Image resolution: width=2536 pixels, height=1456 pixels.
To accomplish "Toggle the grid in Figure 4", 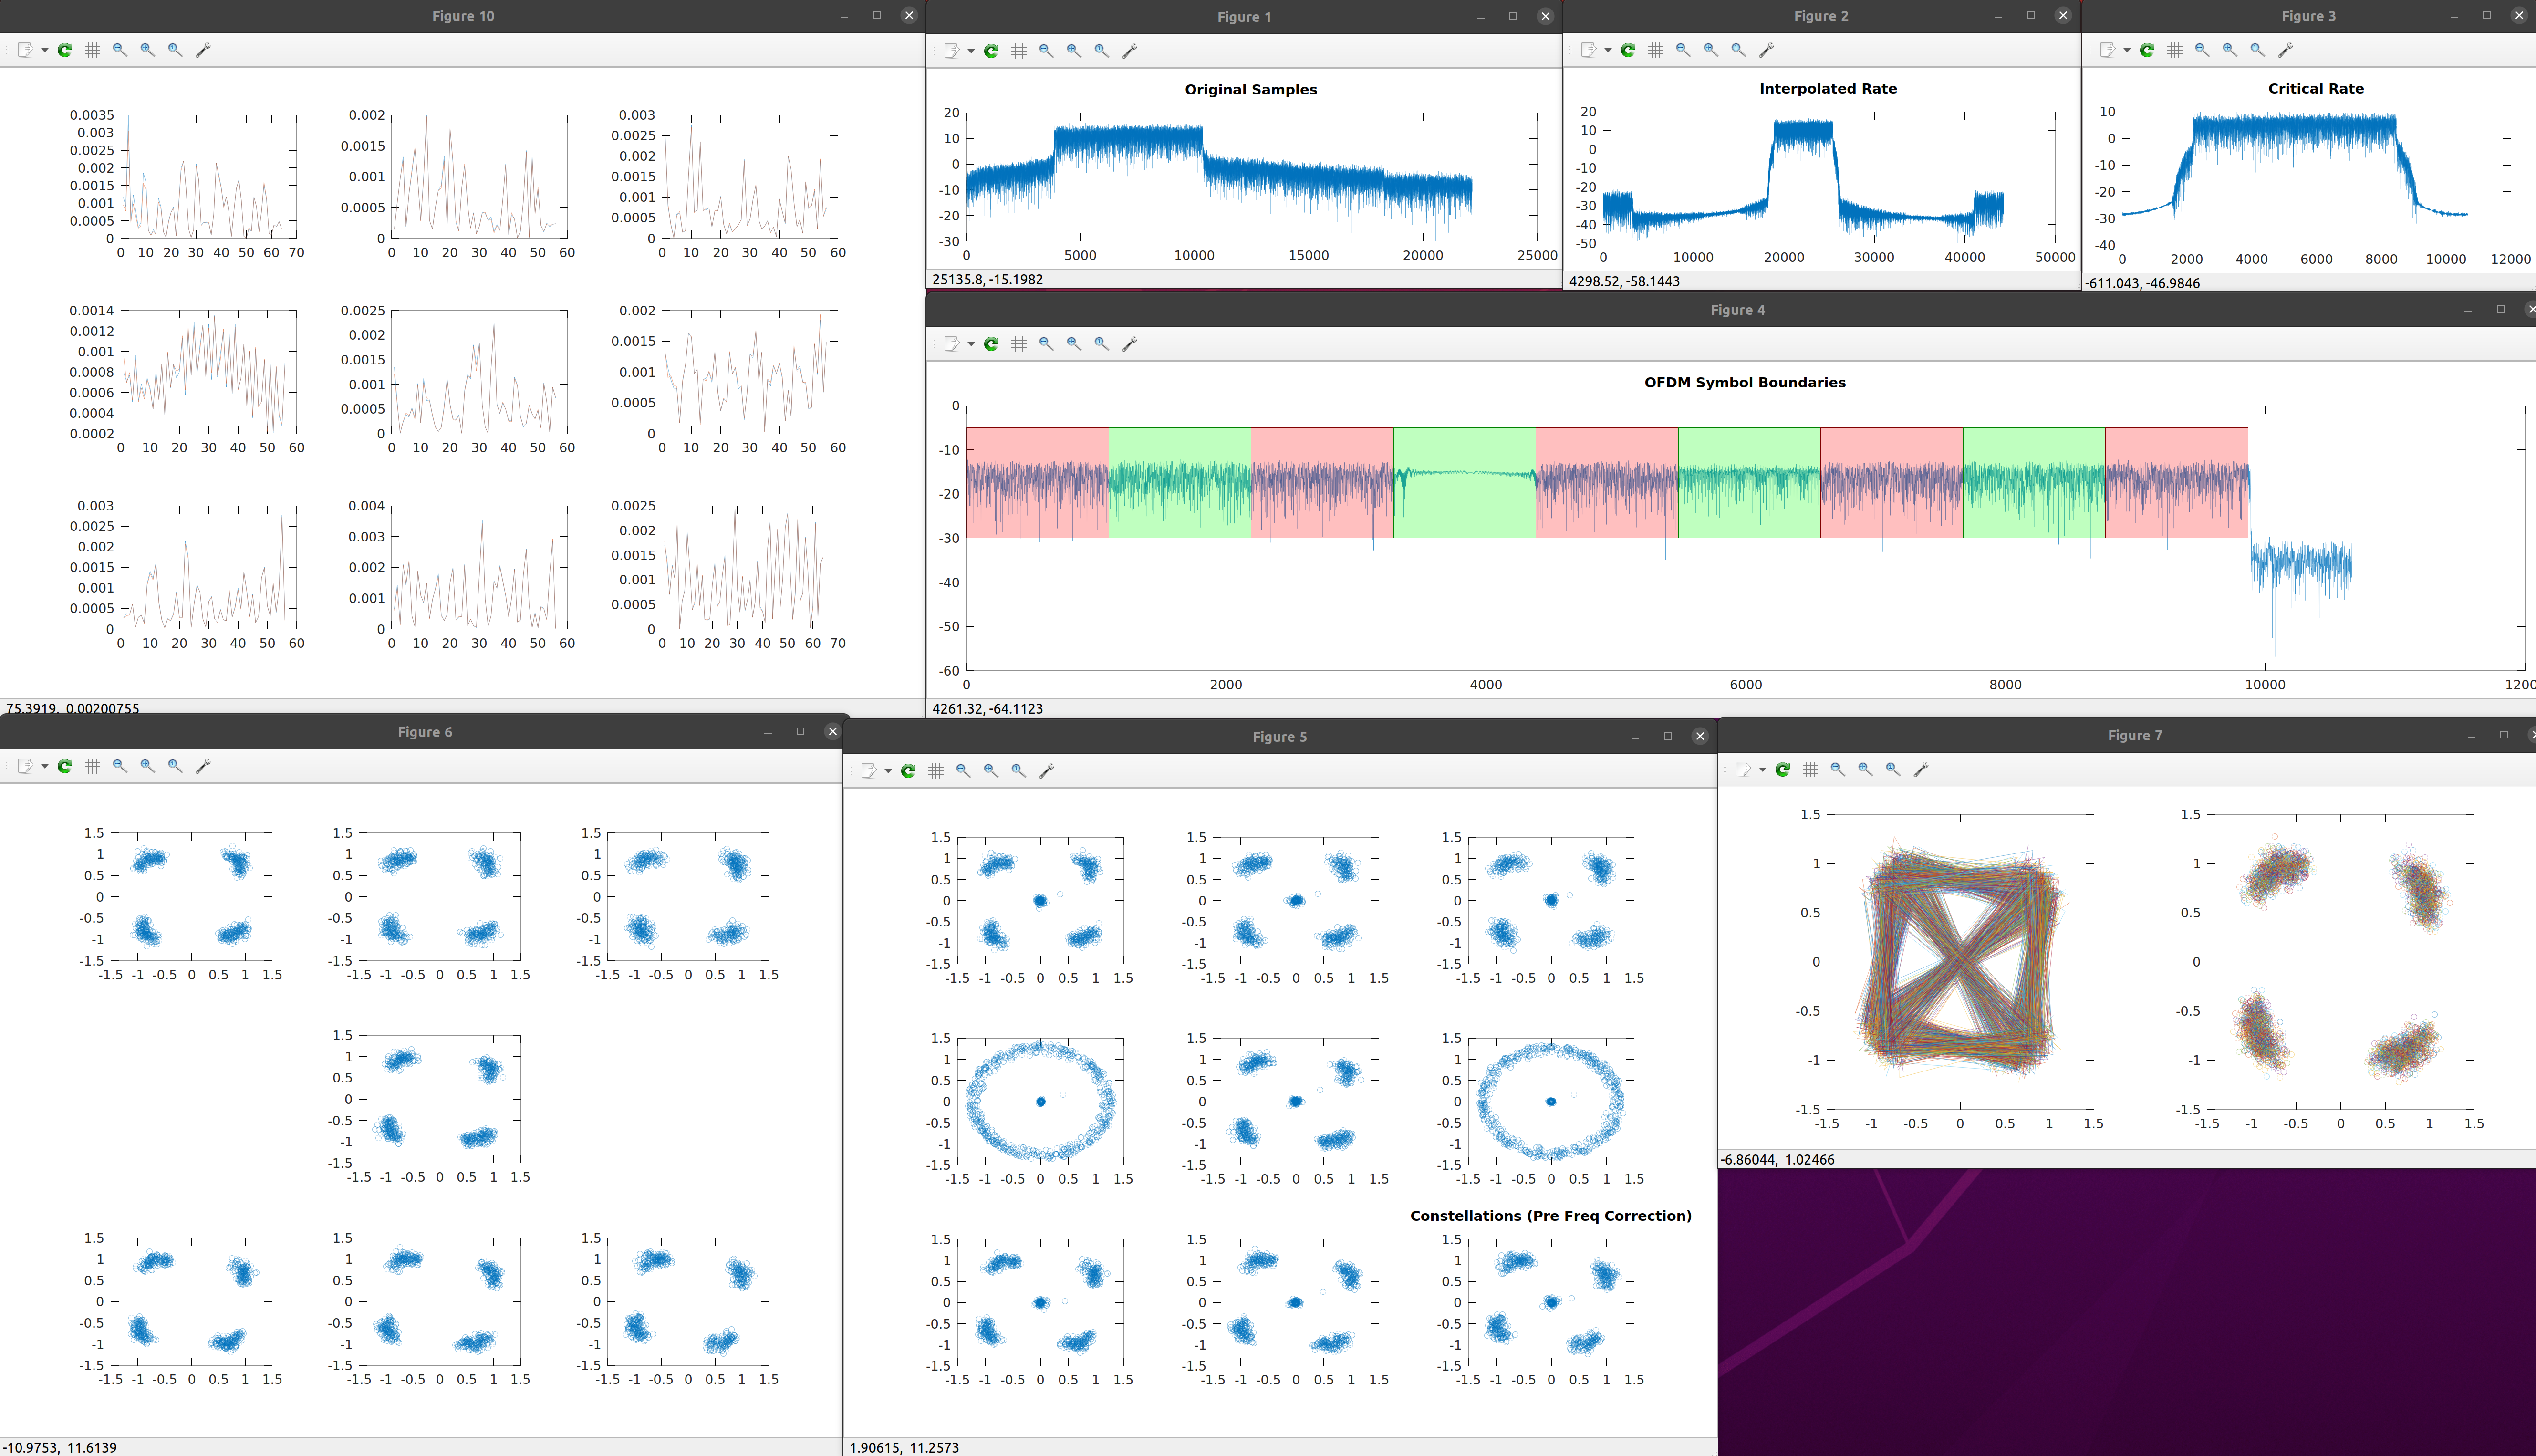I will tap(1019, 344).
